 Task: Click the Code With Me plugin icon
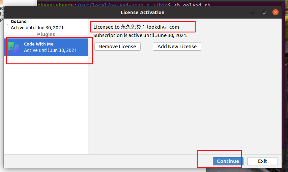[14, 47]
